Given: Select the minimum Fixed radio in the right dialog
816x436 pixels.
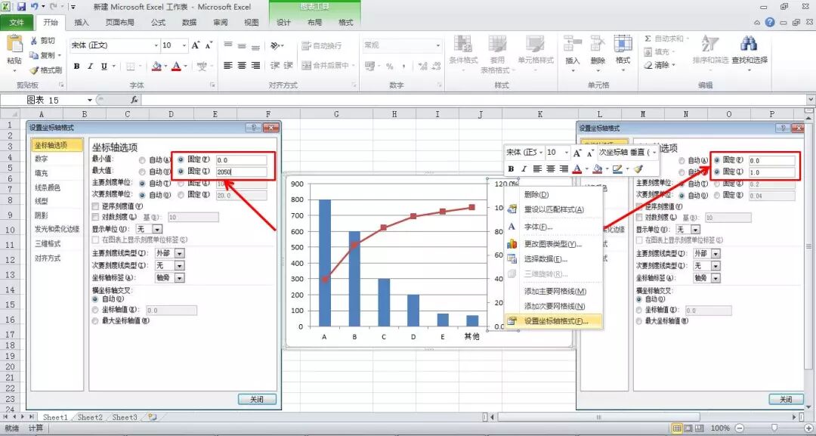Looking at the screenshot, I should pos(718,160).
